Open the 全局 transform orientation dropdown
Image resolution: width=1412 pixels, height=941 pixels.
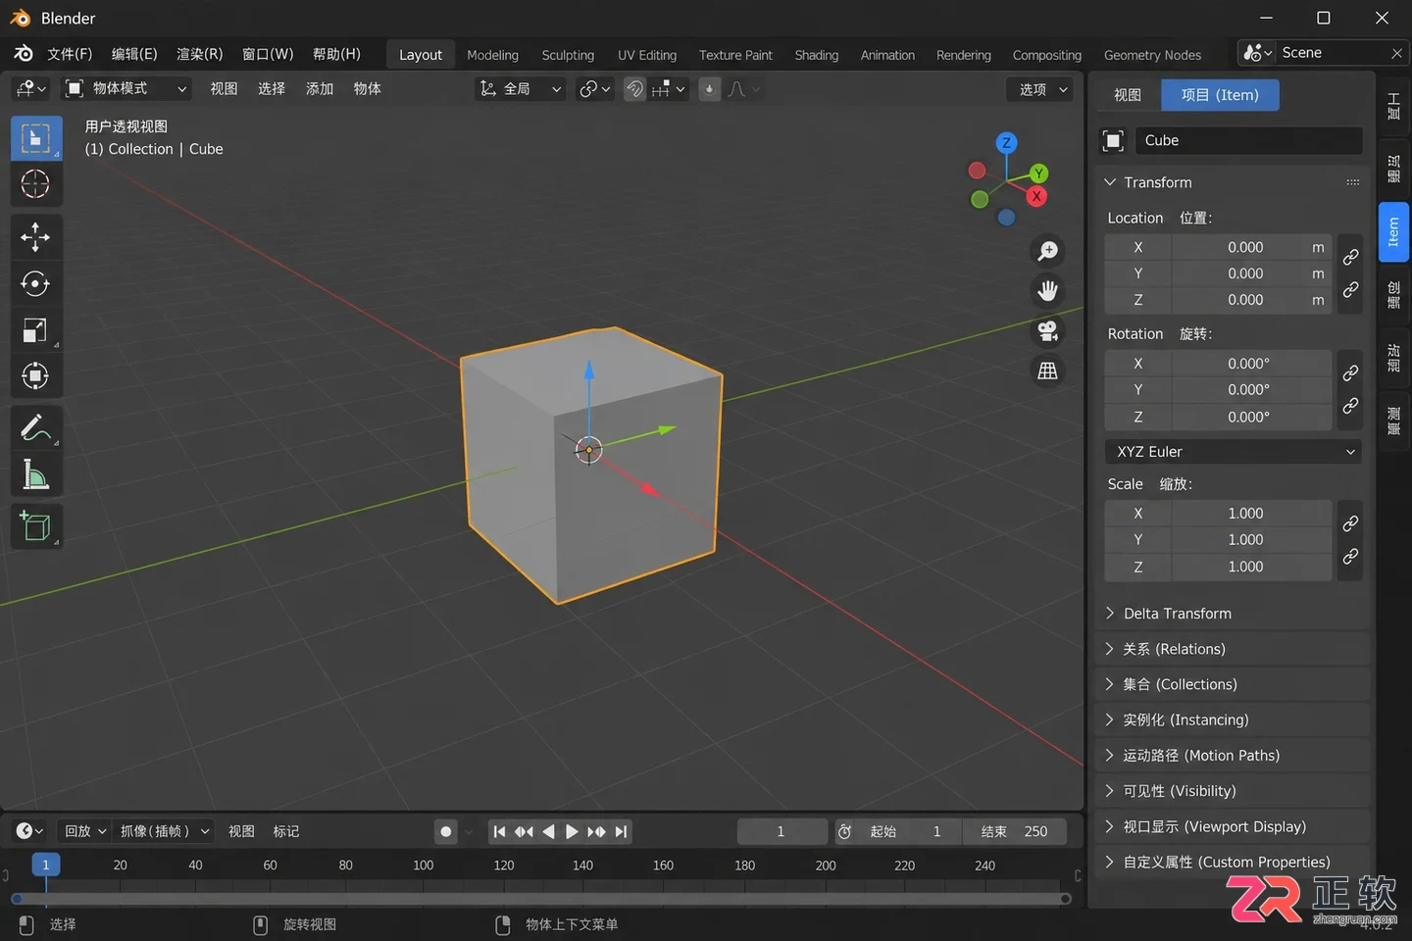(521, 89)
